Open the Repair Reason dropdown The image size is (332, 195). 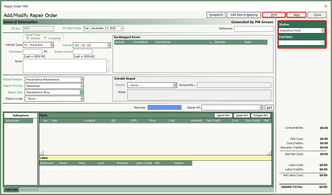82,80
